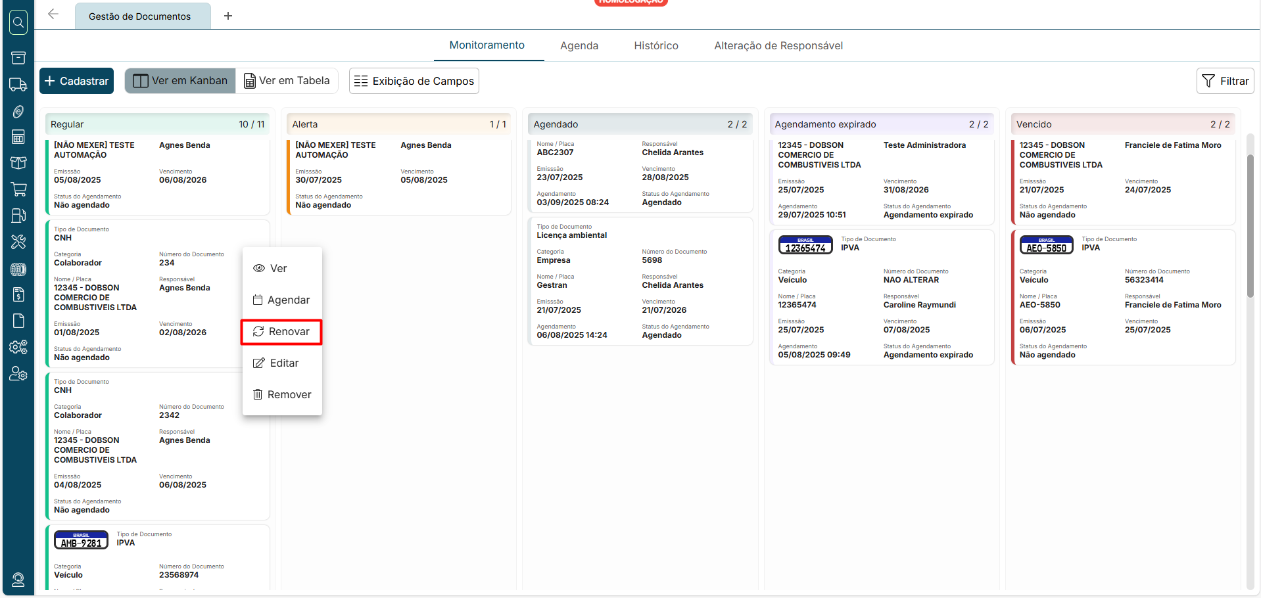1261x598 pixels.
Task: Click the 1 / 1 count in Alerta
Action: point(498,124)
